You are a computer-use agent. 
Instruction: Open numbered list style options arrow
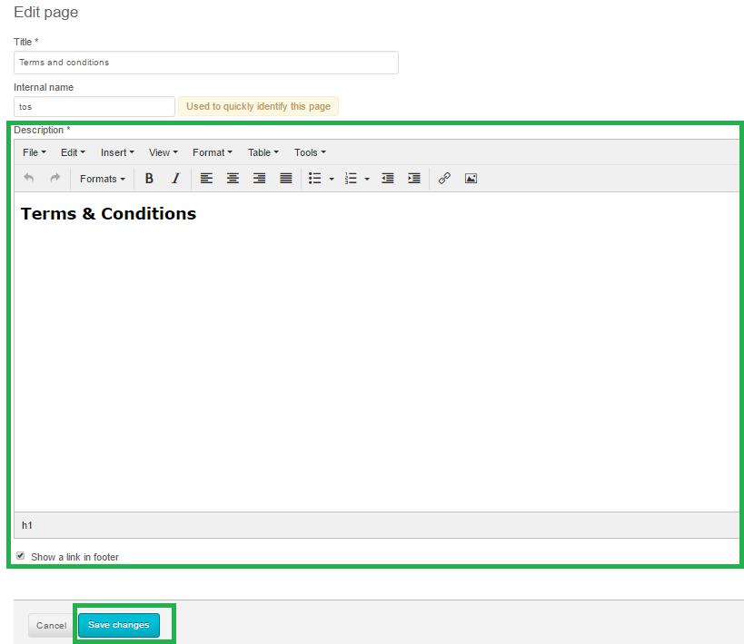coord(367,179)
